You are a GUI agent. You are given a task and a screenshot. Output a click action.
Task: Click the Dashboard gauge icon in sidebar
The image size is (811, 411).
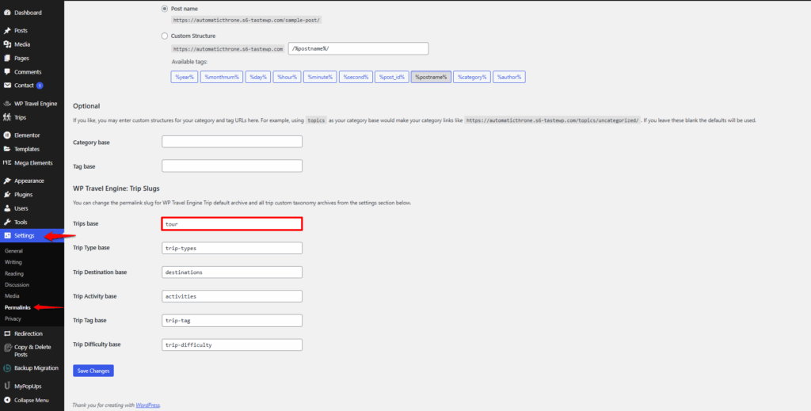7,13
